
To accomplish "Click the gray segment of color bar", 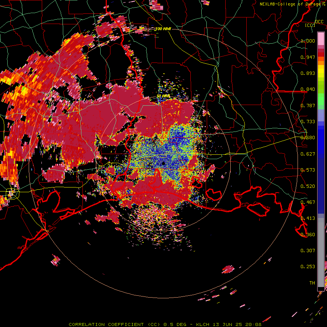I will pos(321,253).
